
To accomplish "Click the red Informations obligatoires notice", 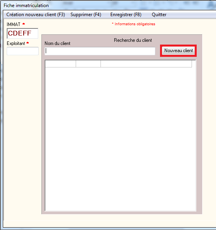I will point(134,24).
